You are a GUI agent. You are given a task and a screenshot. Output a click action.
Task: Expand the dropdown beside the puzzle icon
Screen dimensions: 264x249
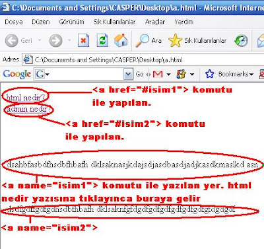192,75
